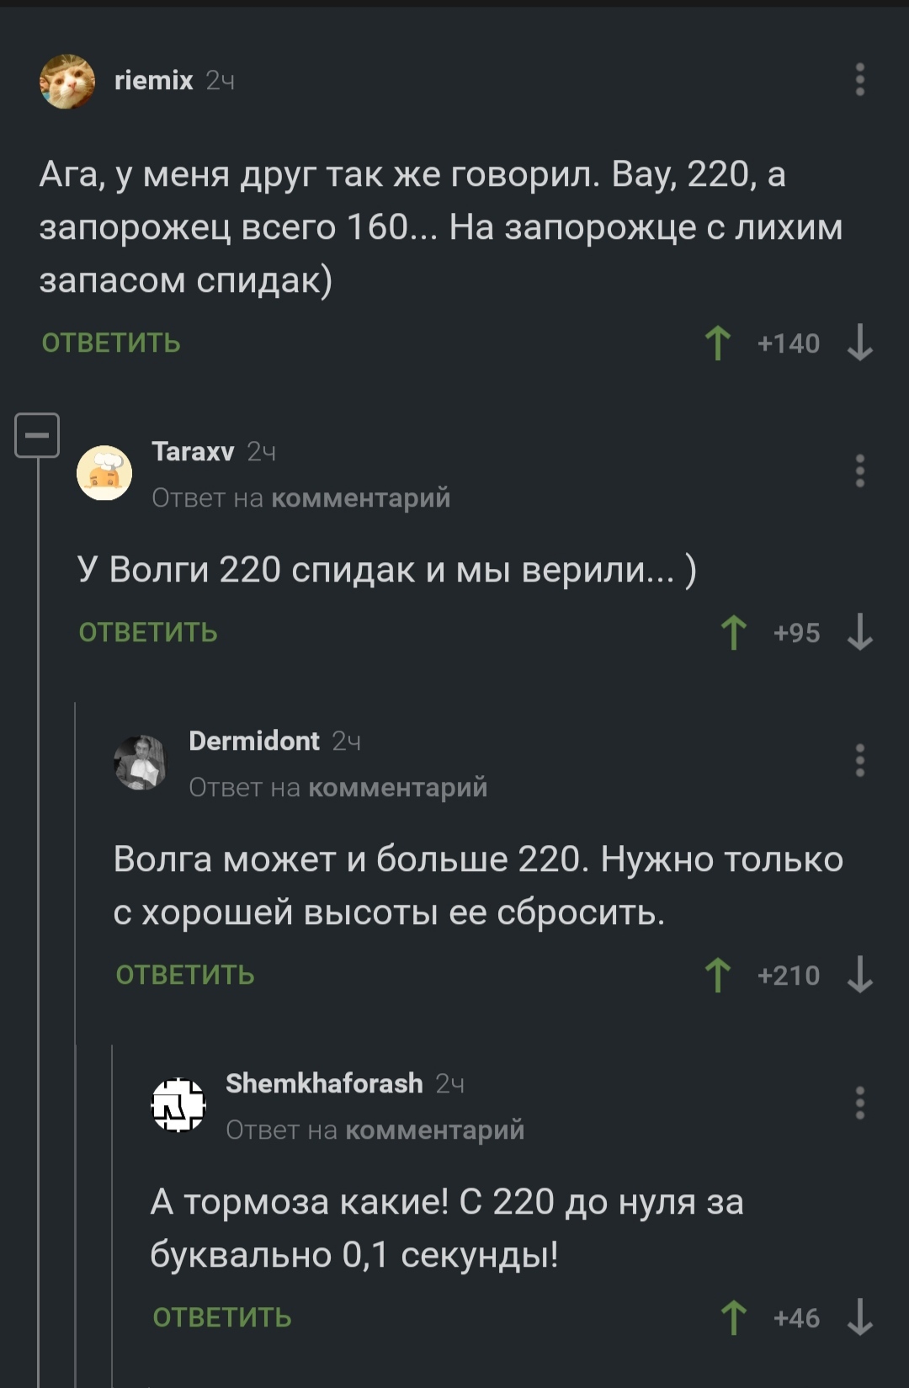Open parent comment link under Taraxv's name
Screen dimensions: 909x1388
point(360,498)
